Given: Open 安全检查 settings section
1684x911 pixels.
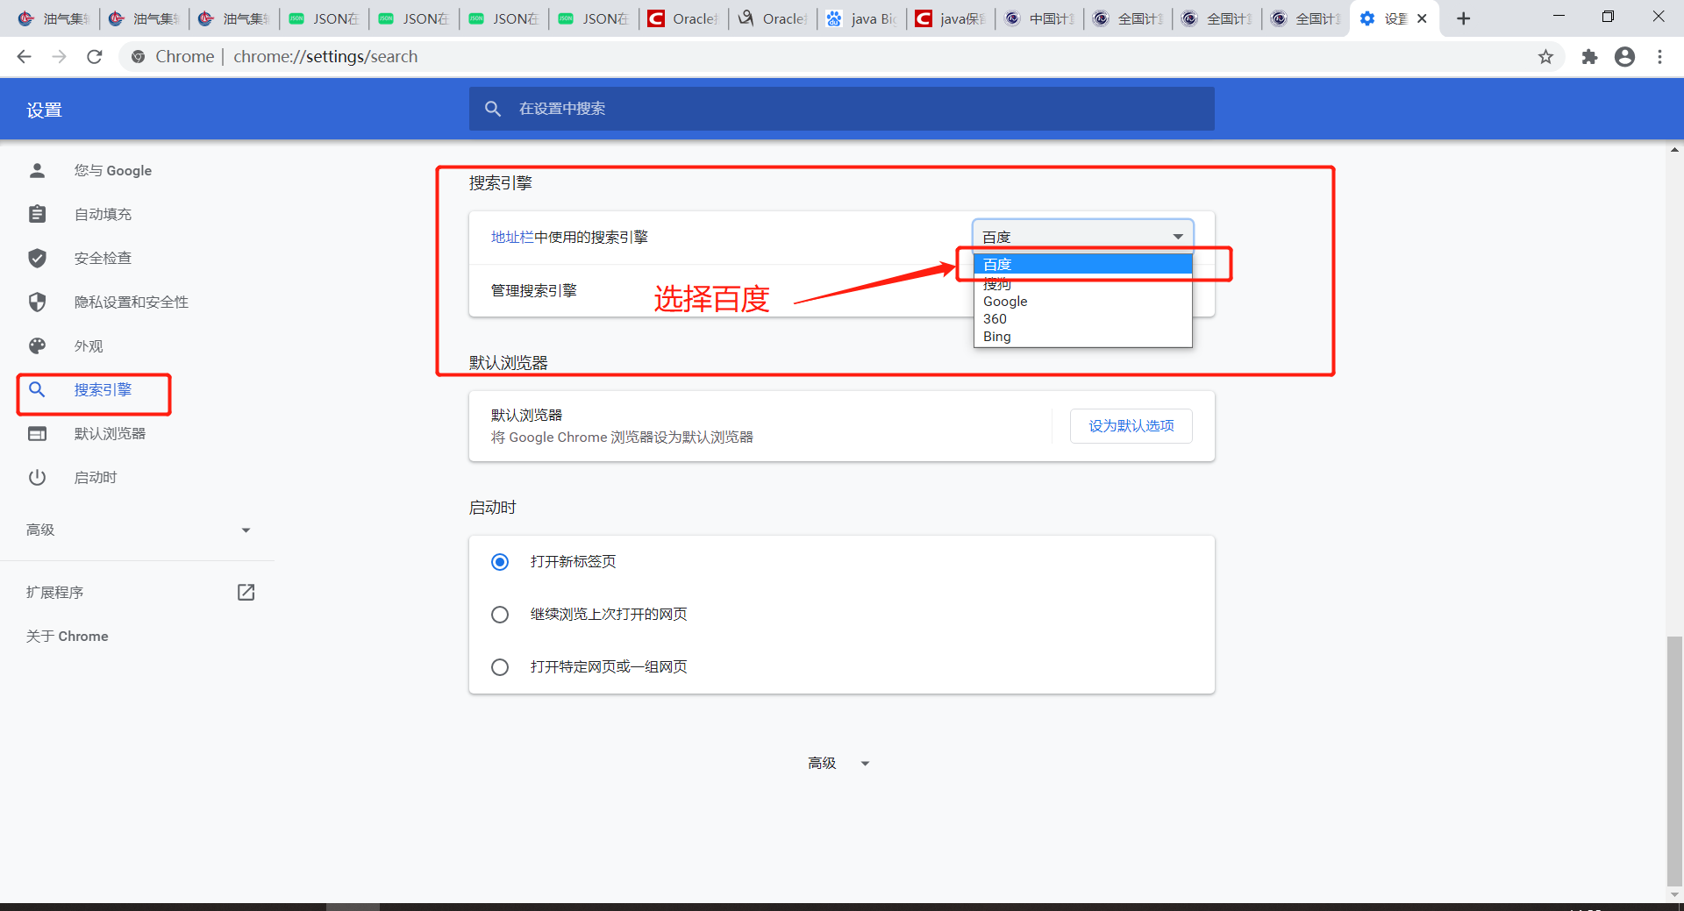Looking at the screenshot, I should pyautogui.click(x=103, y=258).
